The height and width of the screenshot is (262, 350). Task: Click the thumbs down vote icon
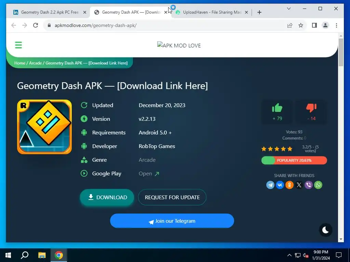tap(311, 108)
